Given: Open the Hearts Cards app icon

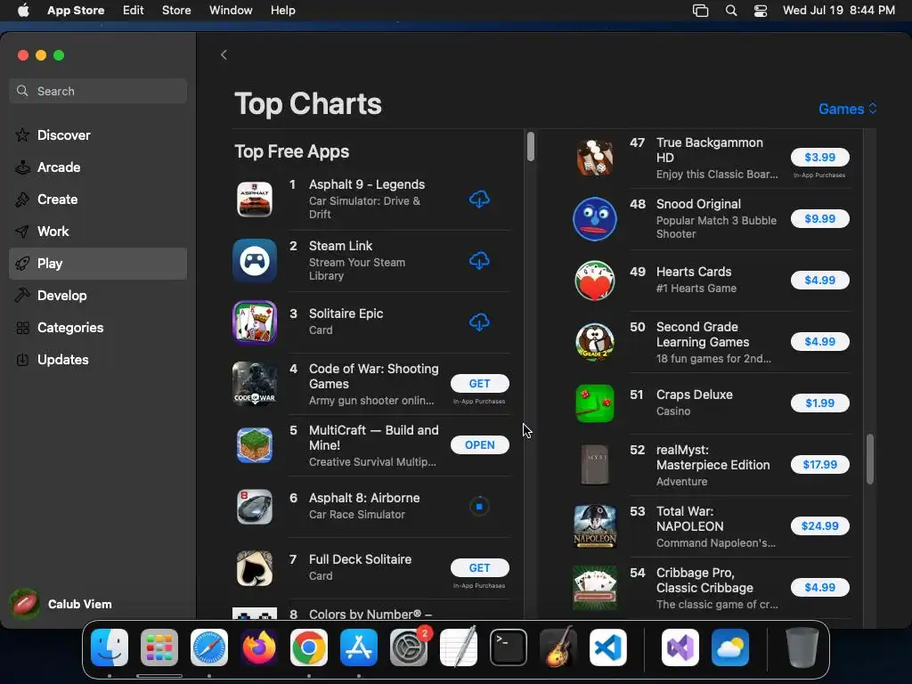Looking at the screenshot, I should pos(594,281).
